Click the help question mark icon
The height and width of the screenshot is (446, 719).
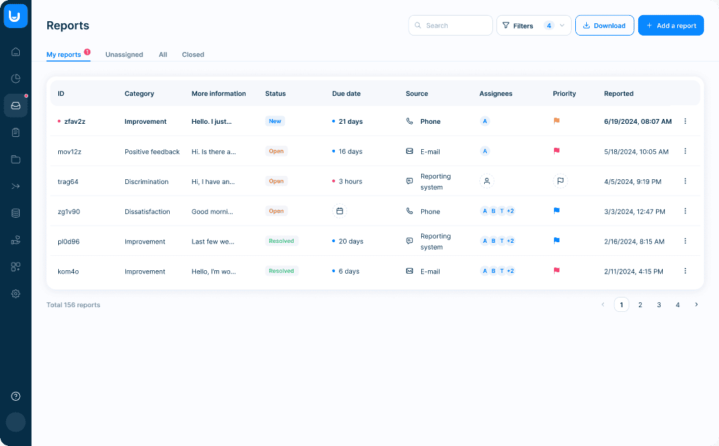tap(16, 396)
